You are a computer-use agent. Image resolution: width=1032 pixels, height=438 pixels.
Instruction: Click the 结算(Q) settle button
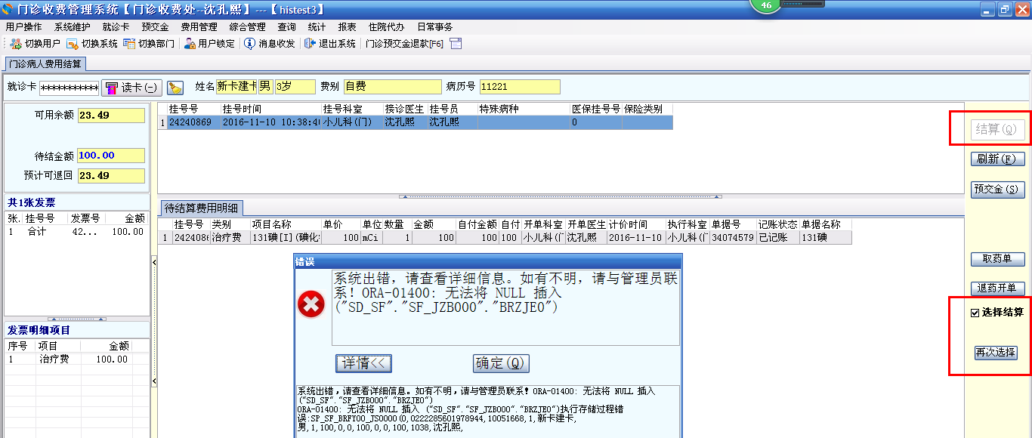(x=997, y=130)
